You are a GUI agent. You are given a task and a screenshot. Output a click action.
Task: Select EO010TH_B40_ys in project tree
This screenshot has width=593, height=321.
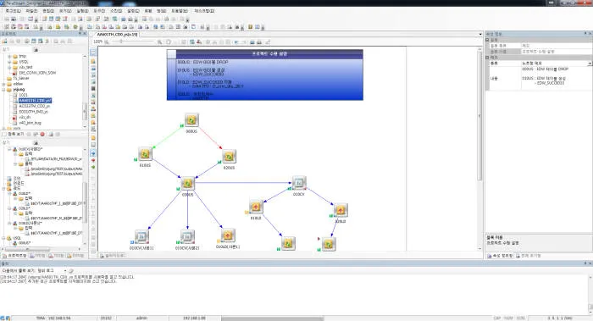(33, 112)
